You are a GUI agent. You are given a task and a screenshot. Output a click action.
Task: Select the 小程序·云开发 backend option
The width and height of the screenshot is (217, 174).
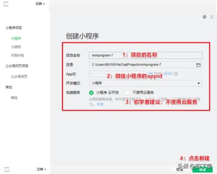(91, 92)
